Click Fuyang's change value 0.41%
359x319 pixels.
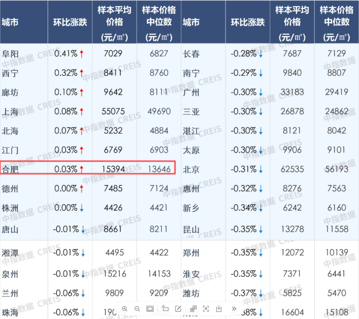tap(66, 54)
